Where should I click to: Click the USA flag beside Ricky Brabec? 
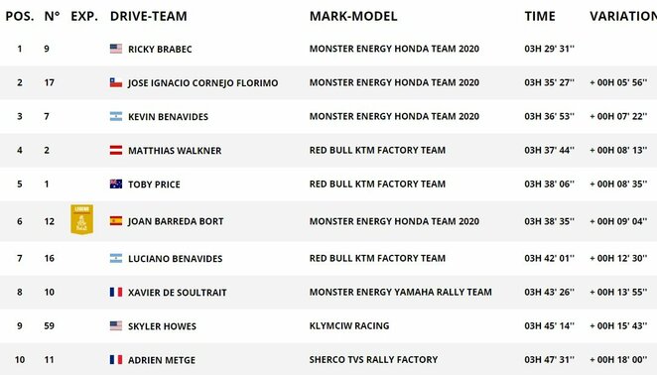[116, 49]
